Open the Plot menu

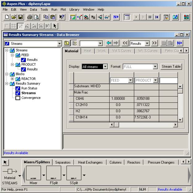[x=63, y=10]
